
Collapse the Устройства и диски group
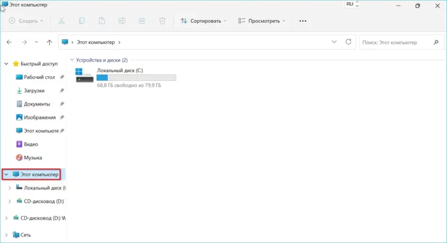click(72, 60)
